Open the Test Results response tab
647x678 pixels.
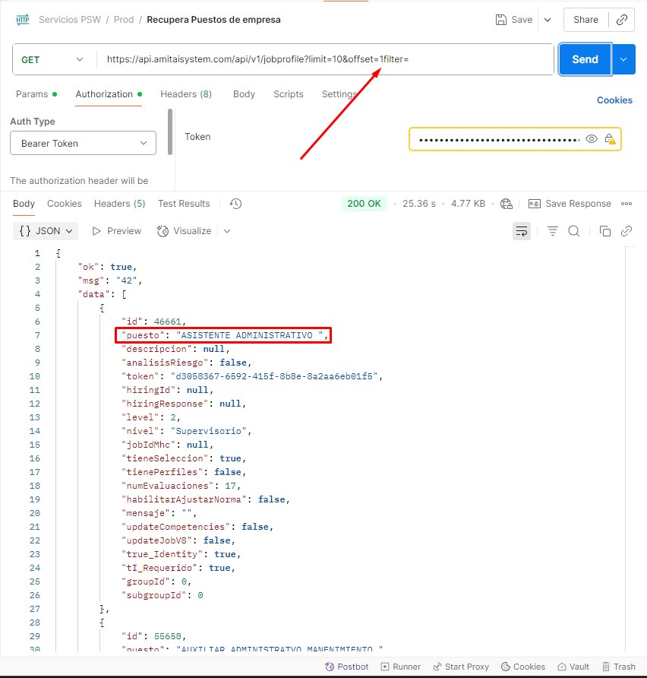click(184, 204)
